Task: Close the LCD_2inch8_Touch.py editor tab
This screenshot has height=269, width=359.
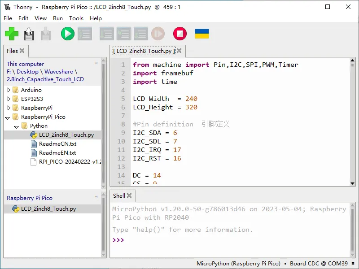Action: [179, 51]
